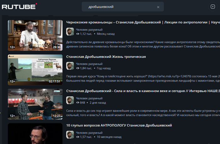This screenshot has width=220, height=144.
Task: Open Человек разумный channel under Чернокожие кроманьонцы
Action: [89, 30]
